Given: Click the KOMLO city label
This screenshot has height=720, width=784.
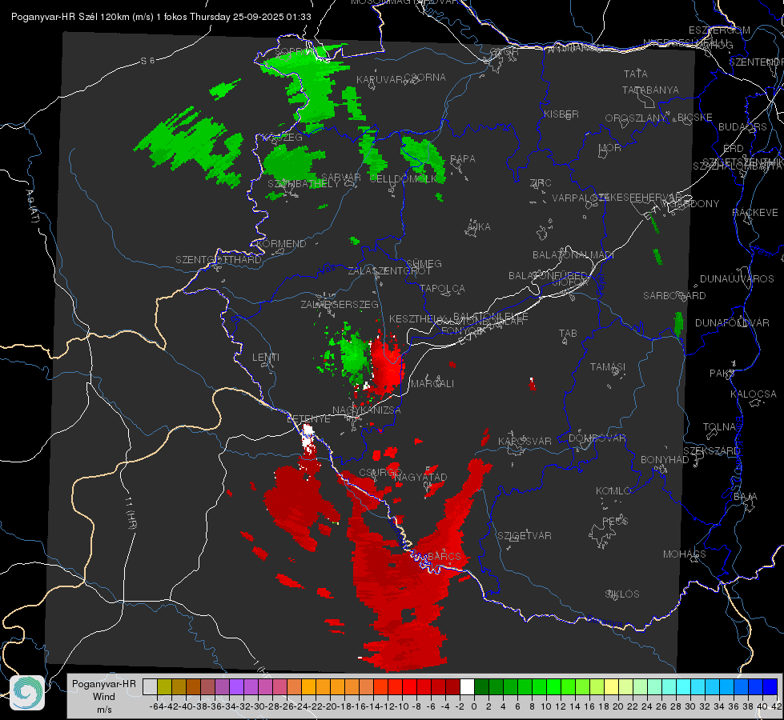Looking at the screenshot, I should pos(613,491).
